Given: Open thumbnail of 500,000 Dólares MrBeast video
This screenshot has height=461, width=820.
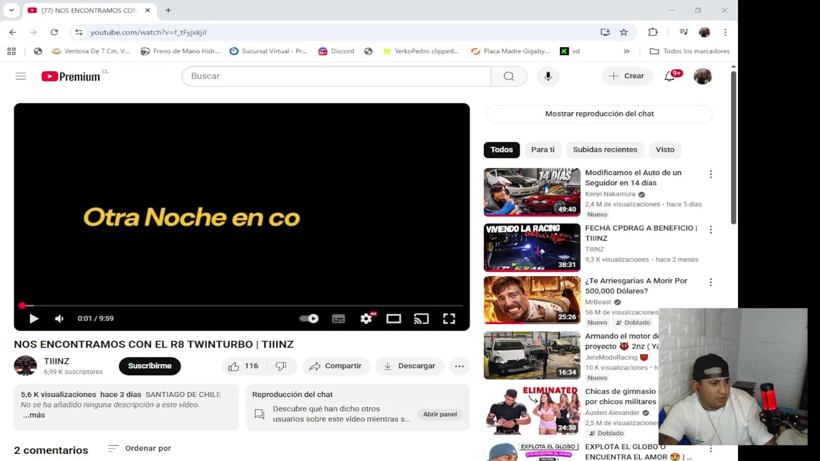Looking at the screenshot, I should coord(532,300).
